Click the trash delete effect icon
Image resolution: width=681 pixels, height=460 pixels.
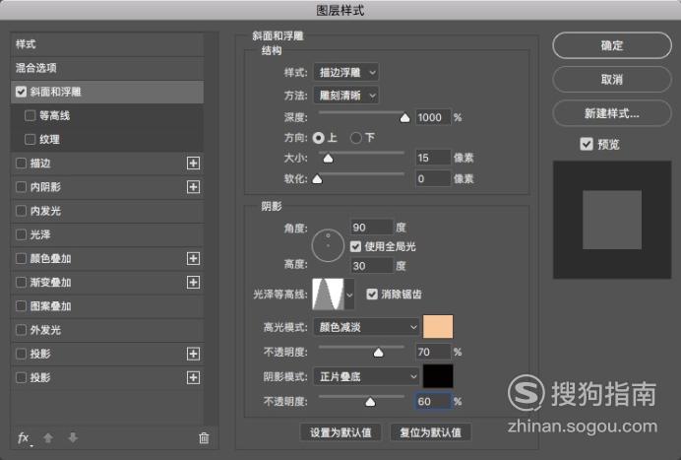(204, 437)
